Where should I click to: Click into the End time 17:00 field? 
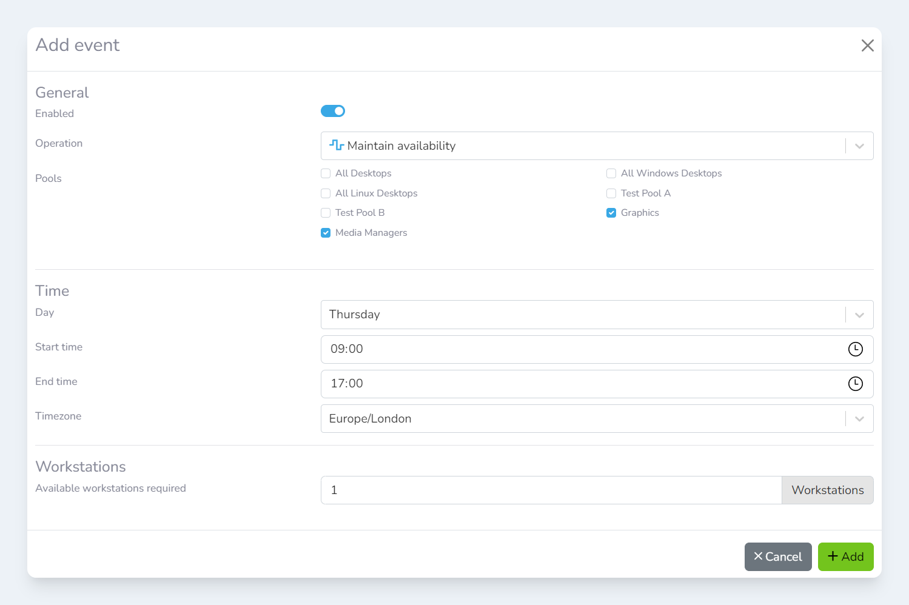[582, 384]
